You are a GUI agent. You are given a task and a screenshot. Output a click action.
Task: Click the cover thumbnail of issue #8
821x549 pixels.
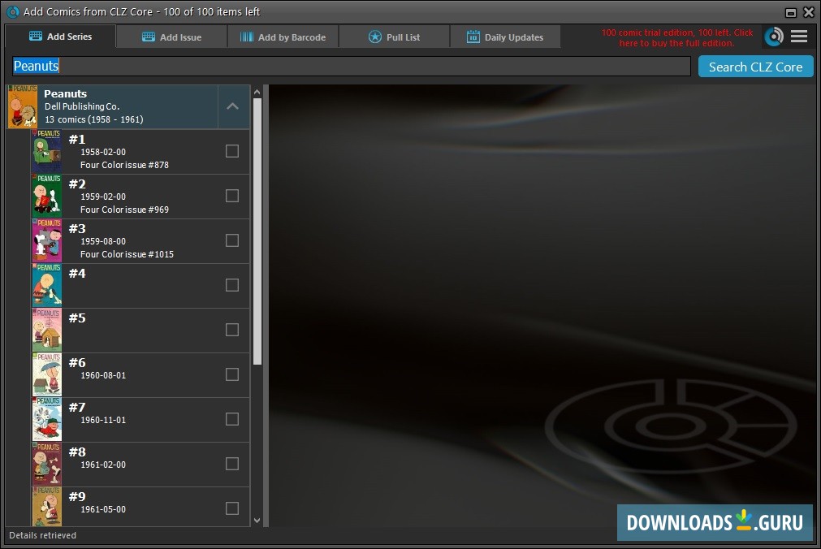tap(47, 465)
